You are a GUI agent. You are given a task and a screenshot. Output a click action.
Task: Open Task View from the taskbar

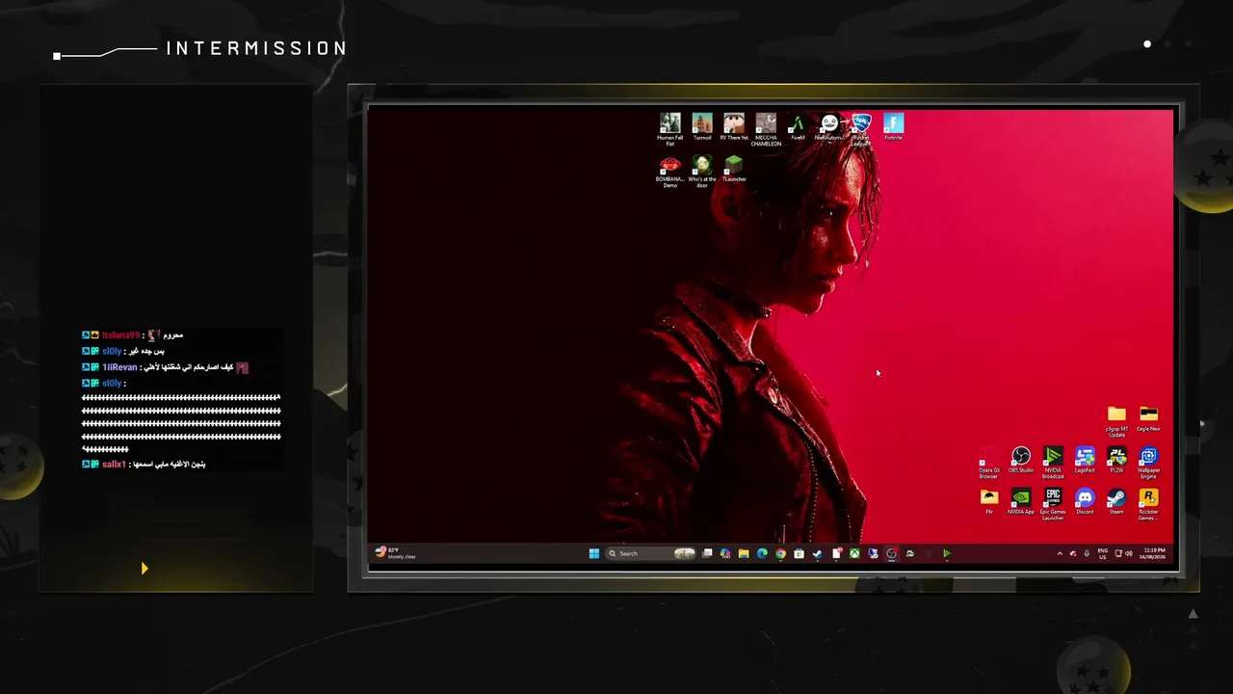pos(707,553)
